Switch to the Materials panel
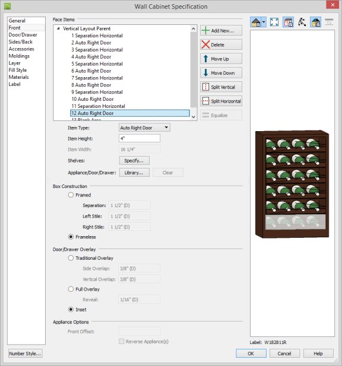This screenshot has width=342, height=366. 18,77
